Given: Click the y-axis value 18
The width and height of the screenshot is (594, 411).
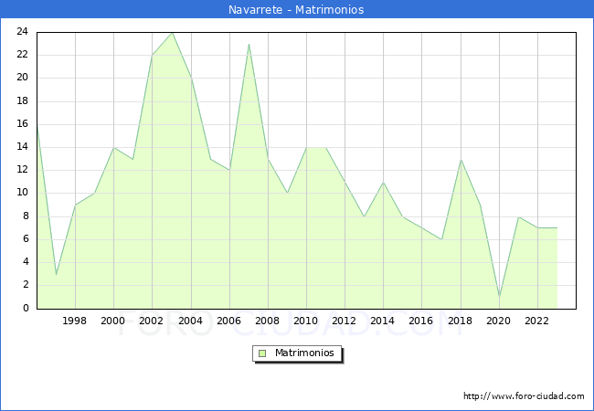Looking at the screenshot, I should coord(22,101).
